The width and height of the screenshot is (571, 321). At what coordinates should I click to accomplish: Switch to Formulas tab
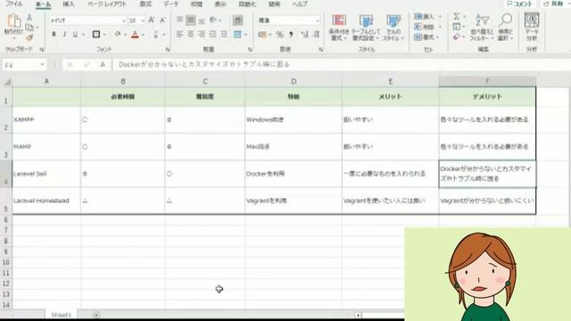click(145, 4)
